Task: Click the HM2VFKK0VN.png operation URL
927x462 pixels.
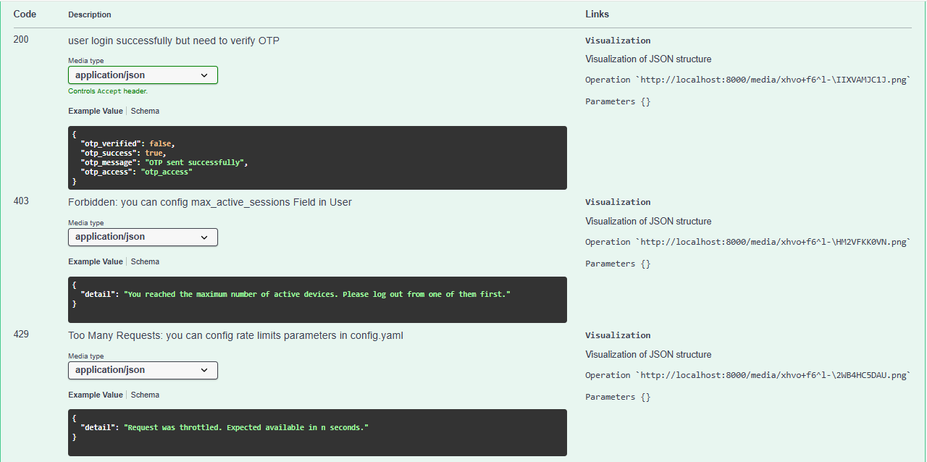Action: [x=773, y=243]
